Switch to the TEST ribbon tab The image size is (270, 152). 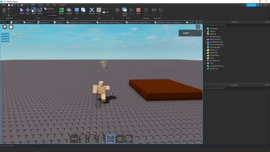coord(48,5)
